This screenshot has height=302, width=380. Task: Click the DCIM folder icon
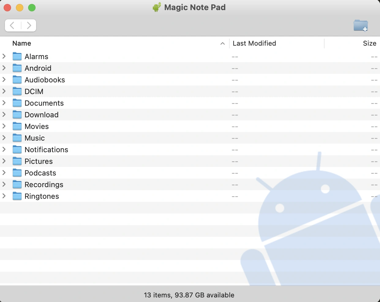point(17,92)
